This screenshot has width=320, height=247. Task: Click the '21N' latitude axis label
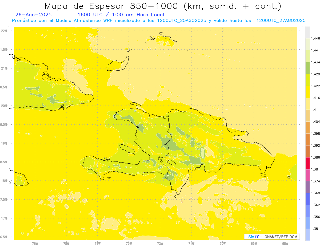pyautogui.click(x=5, y=68)
